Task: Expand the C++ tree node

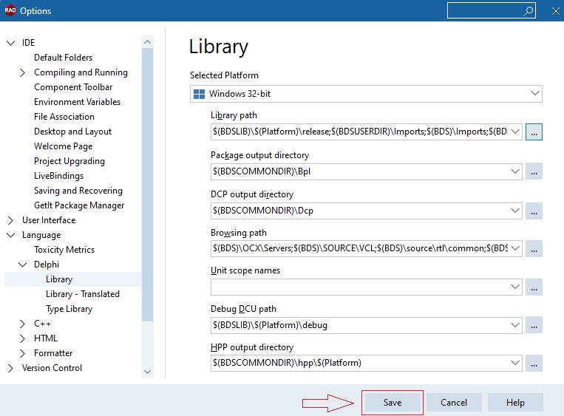Action: tap(22, 324)
